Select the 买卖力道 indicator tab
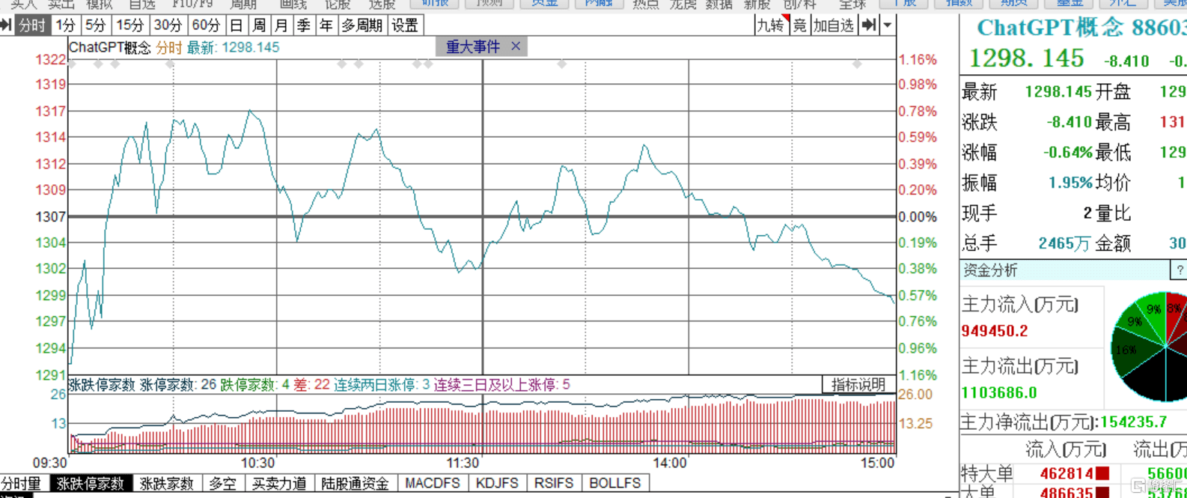This screenshot has height=498, width=1187. [x=279, y=484]
